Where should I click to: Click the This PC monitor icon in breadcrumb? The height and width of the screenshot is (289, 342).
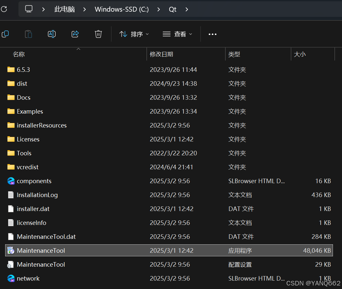tap(29, 9)
